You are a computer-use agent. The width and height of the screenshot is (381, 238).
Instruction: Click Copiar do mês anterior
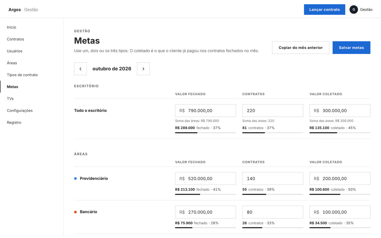[301, 48]
